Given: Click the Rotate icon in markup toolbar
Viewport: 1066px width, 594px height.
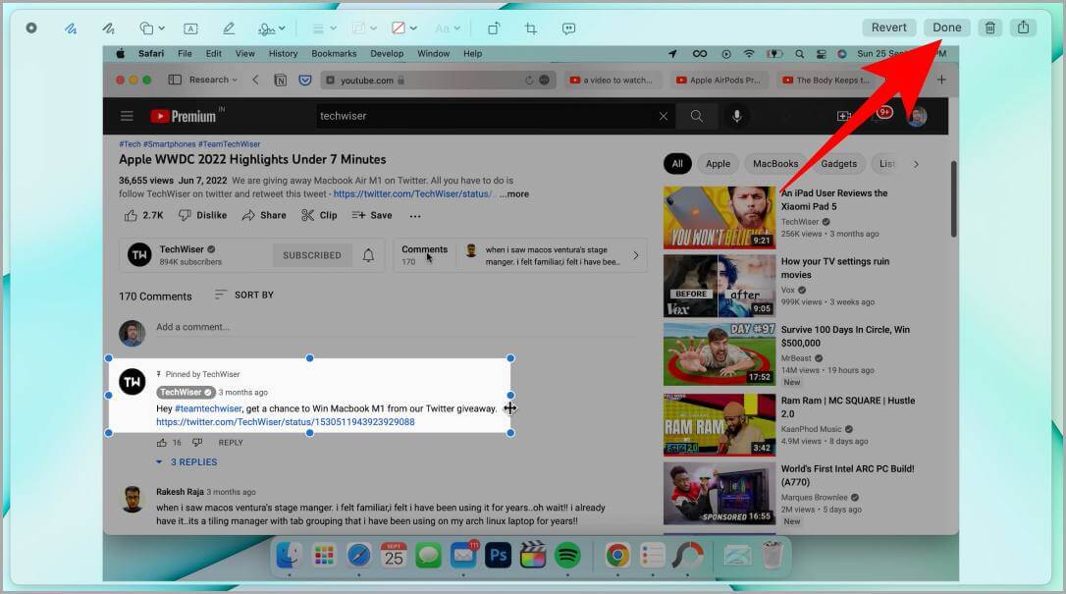Looking at the screenshot, I should 494,28.
